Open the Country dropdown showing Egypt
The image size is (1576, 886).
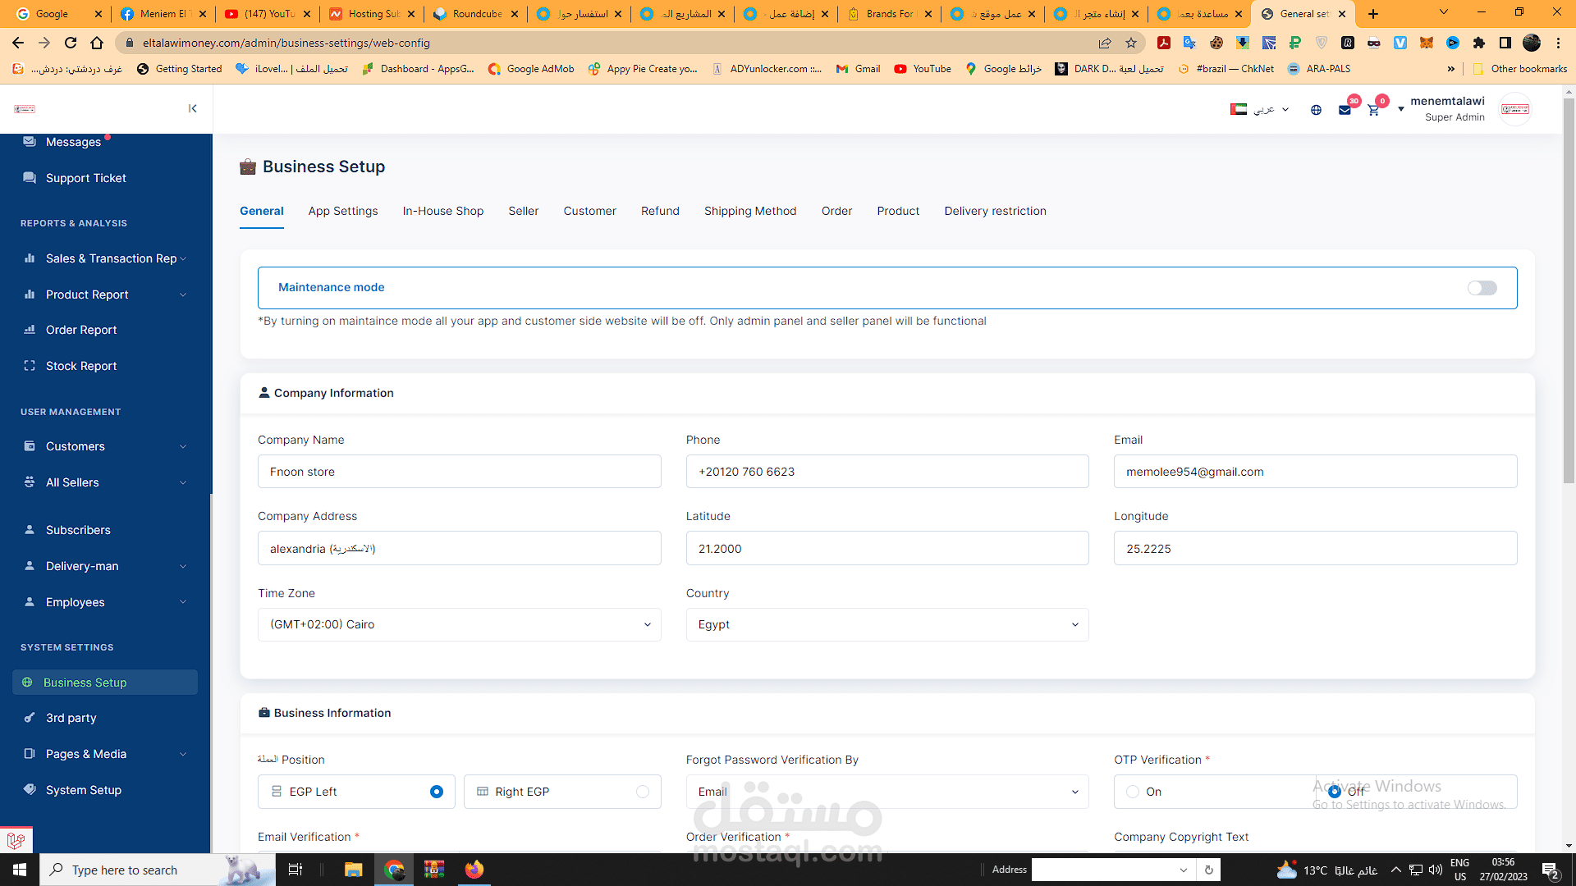tap(886, 624)
